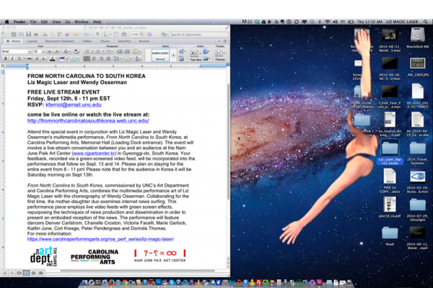Viewport: 433px width, 288px height.
Task: Select 2014_Travel_Summer folder on desktop
Action: tap(418, 153)
